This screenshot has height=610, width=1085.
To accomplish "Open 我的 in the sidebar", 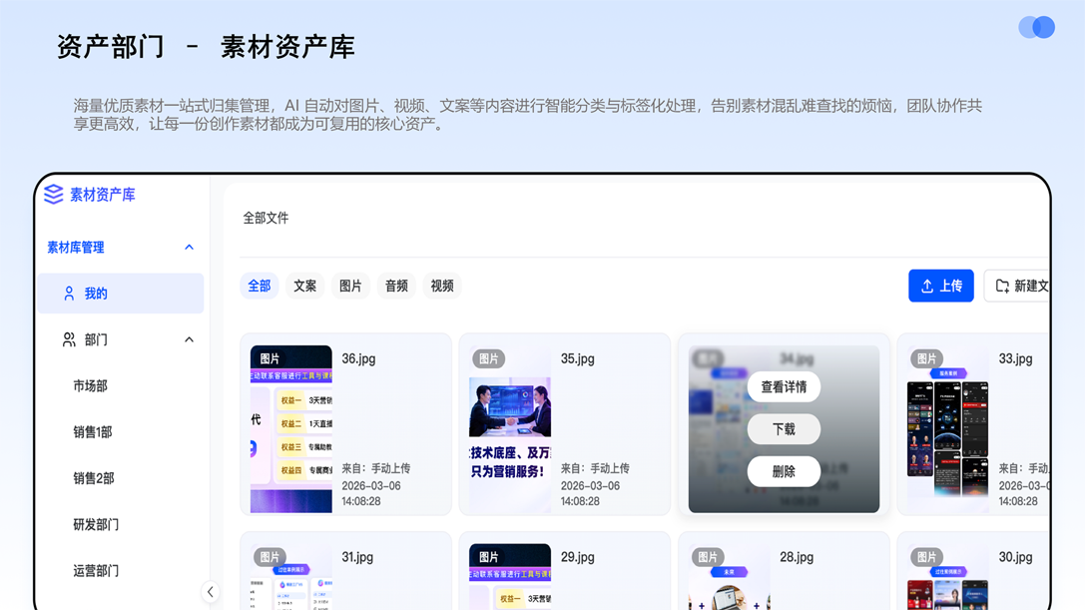I will 121,294.
